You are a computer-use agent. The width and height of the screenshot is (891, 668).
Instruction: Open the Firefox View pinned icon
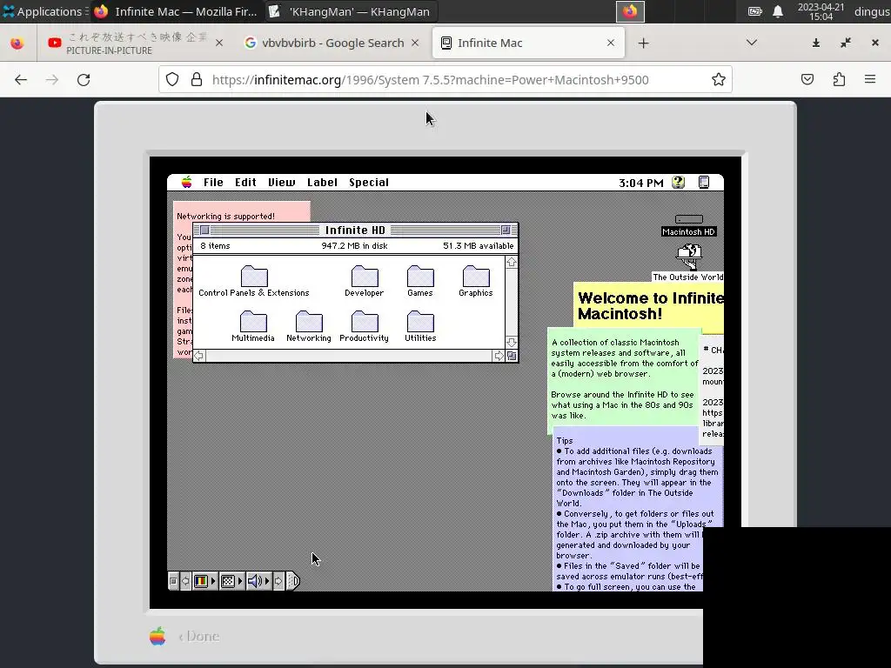[x=17, y=43]
